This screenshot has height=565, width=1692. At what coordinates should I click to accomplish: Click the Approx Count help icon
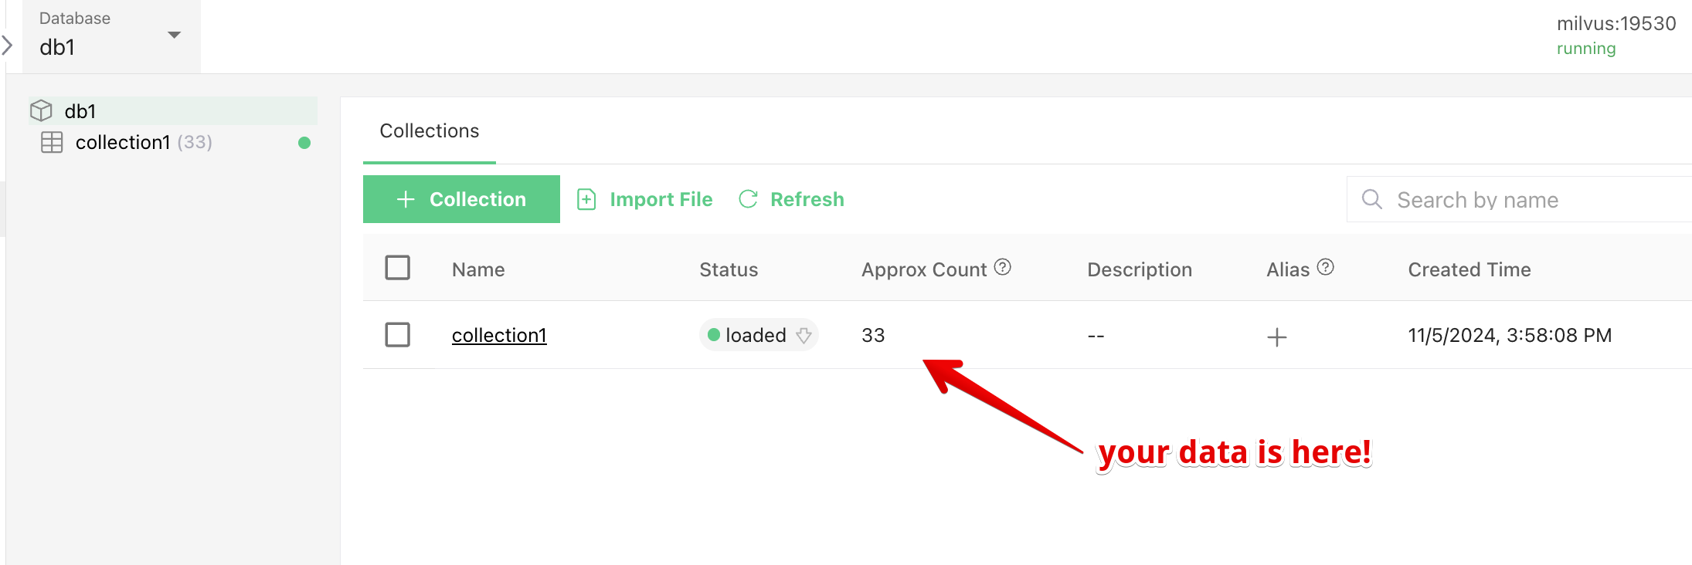tap(1003, 267)
